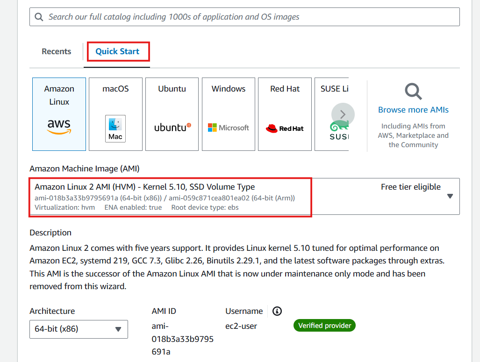Image resolution: width=480 pixels, height=362 pixels.
Task: Select the SUSE Linux OS tile
Action: (332, 114)
